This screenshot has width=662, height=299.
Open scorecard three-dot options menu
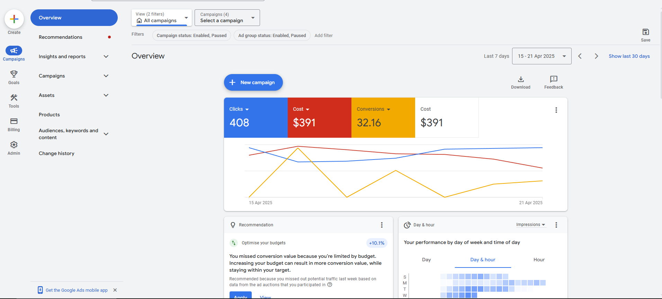coord(556,110)
